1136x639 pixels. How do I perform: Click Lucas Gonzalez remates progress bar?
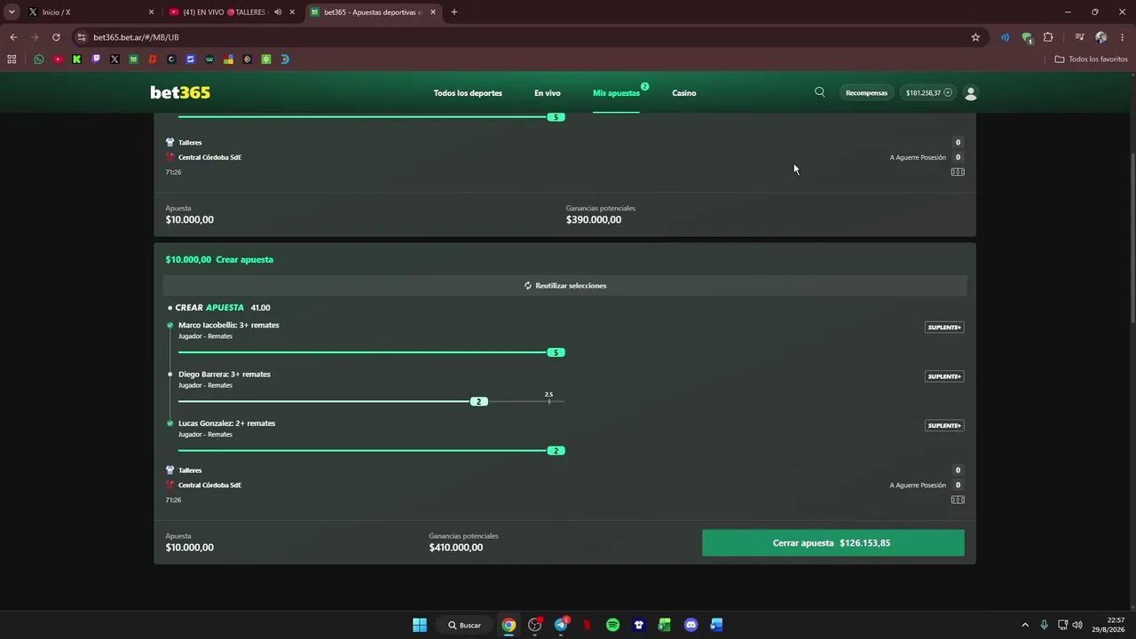click(371, 450)
